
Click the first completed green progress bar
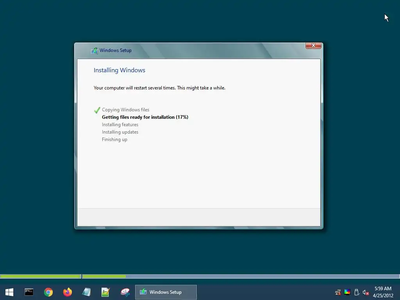[41, 276]
